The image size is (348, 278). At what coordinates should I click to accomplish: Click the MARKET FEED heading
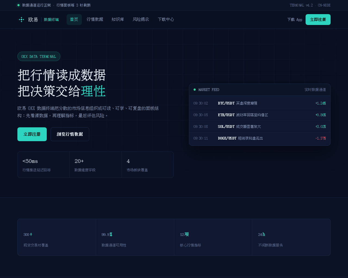209,90
